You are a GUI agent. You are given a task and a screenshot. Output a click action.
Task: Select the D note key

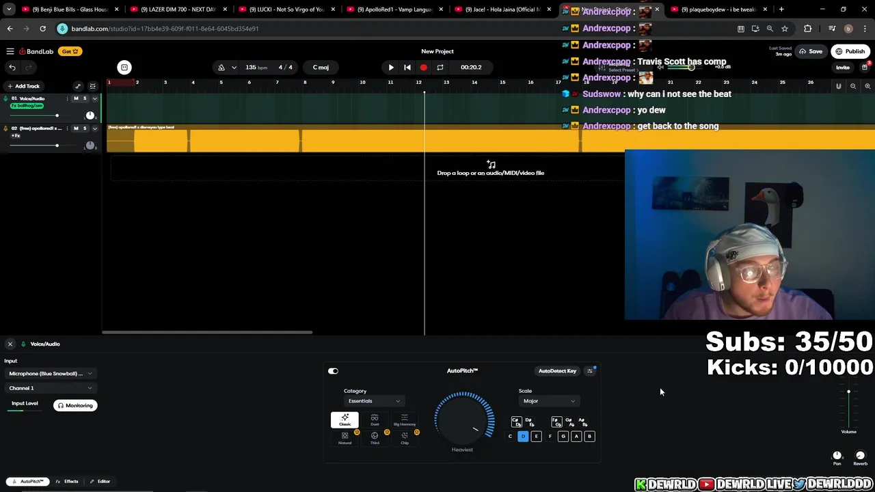[523, 436]
